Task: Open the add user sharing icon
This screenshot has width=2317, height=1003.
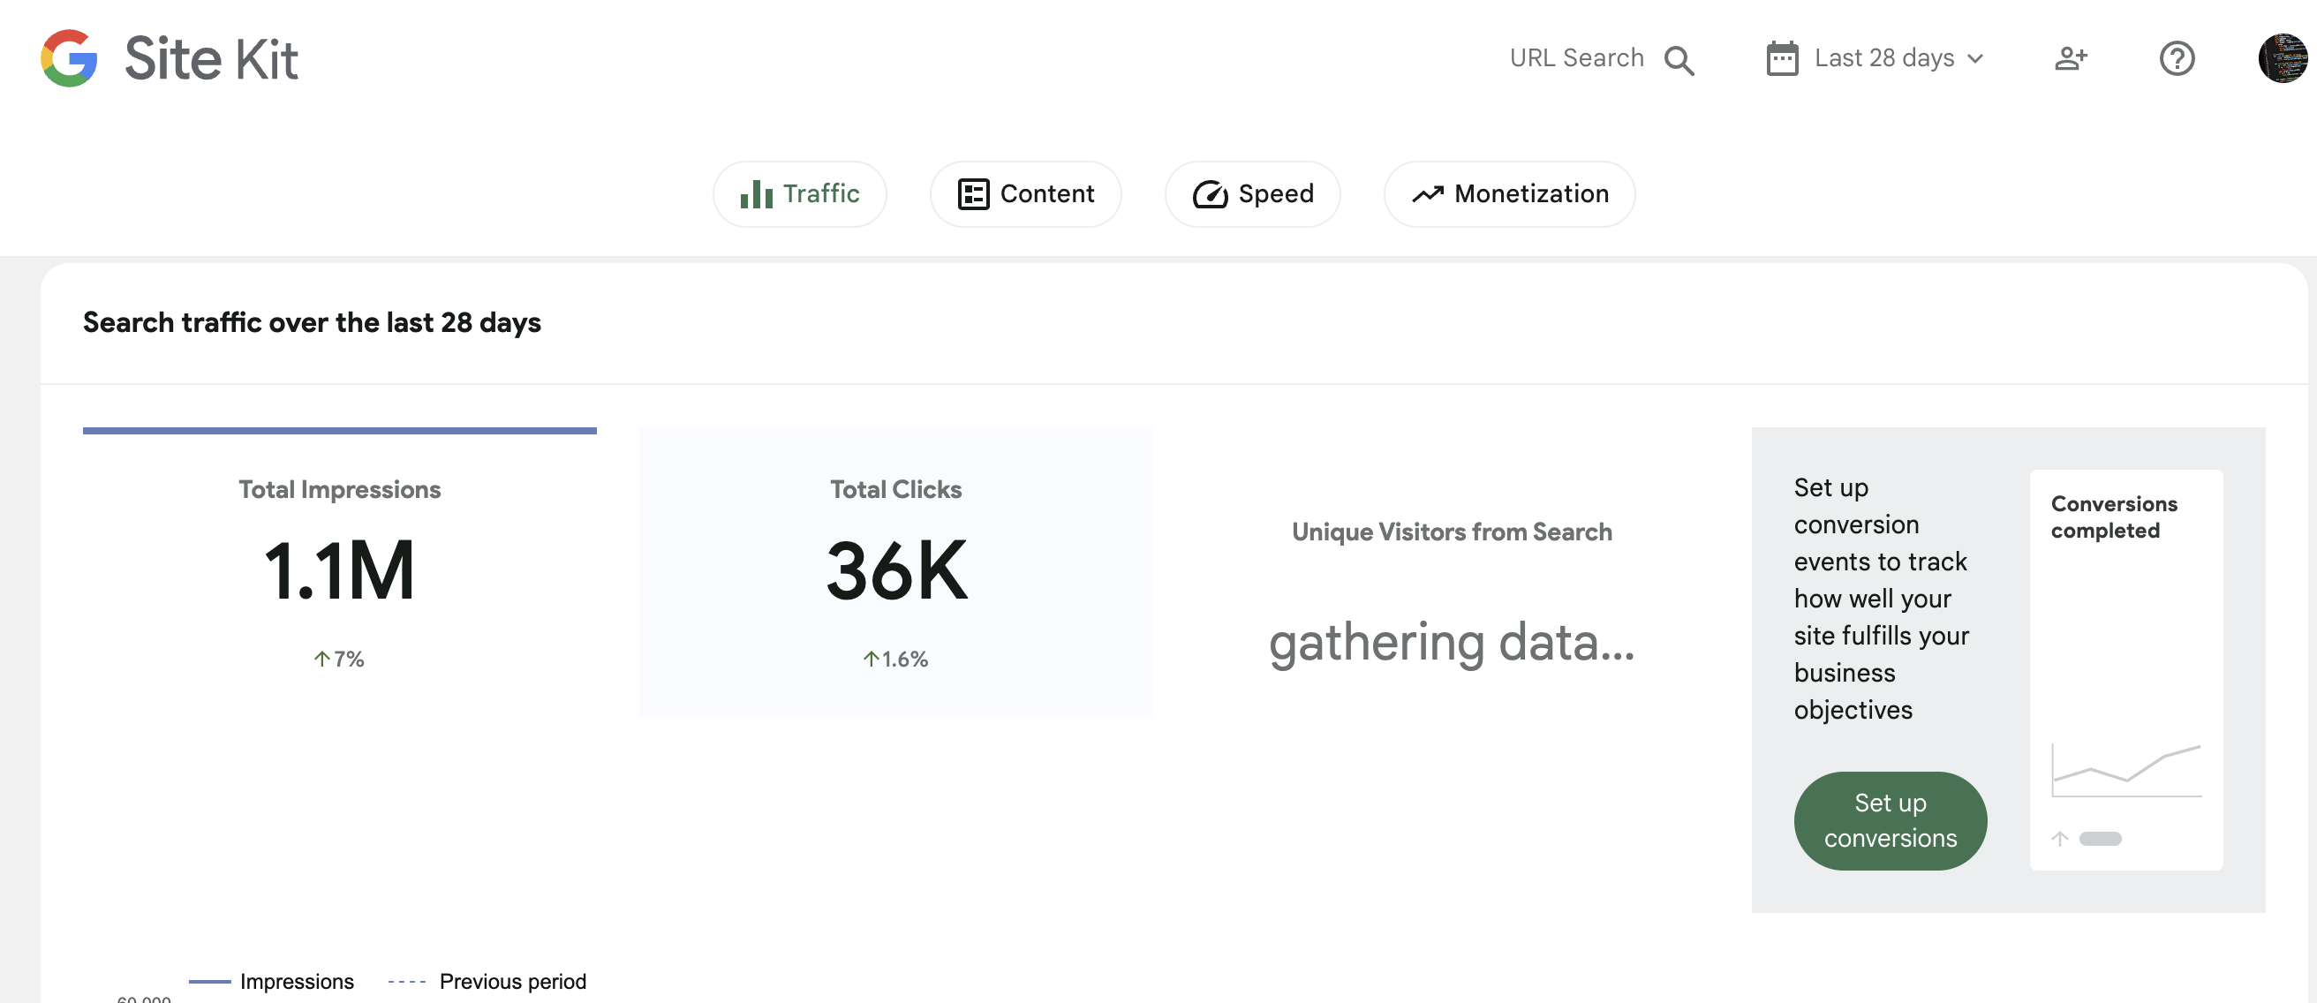Action: pos(2071,59)
